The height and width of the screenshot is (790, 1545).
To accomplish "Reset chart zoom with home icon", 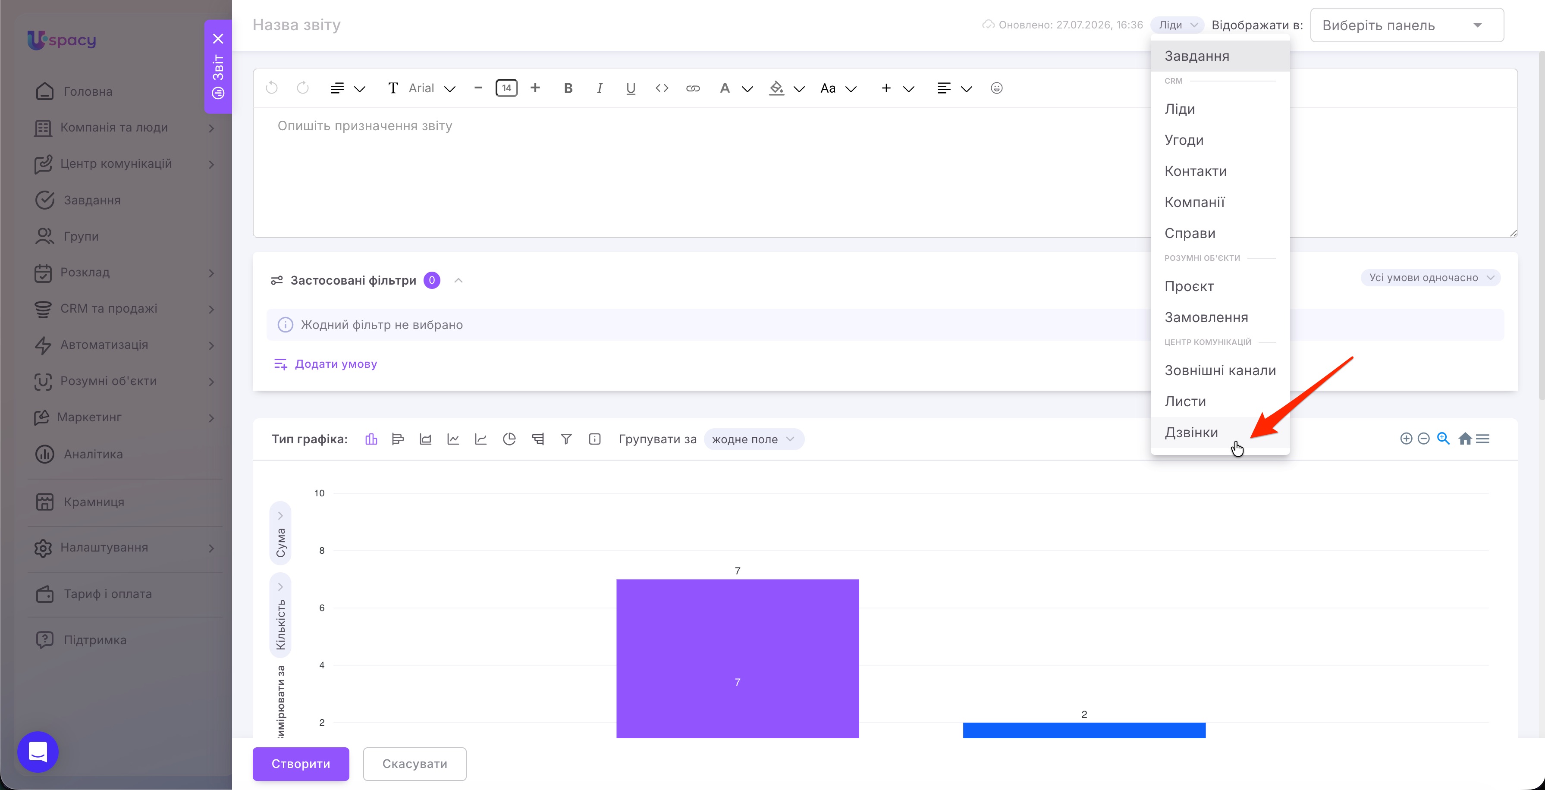I will click(x=1465, y=439).
